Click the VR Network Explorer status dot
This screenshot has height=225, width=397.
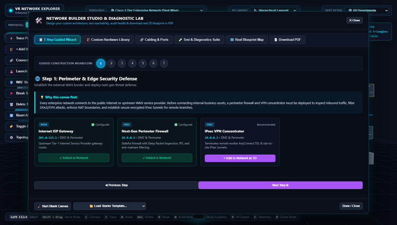point(11,10)
